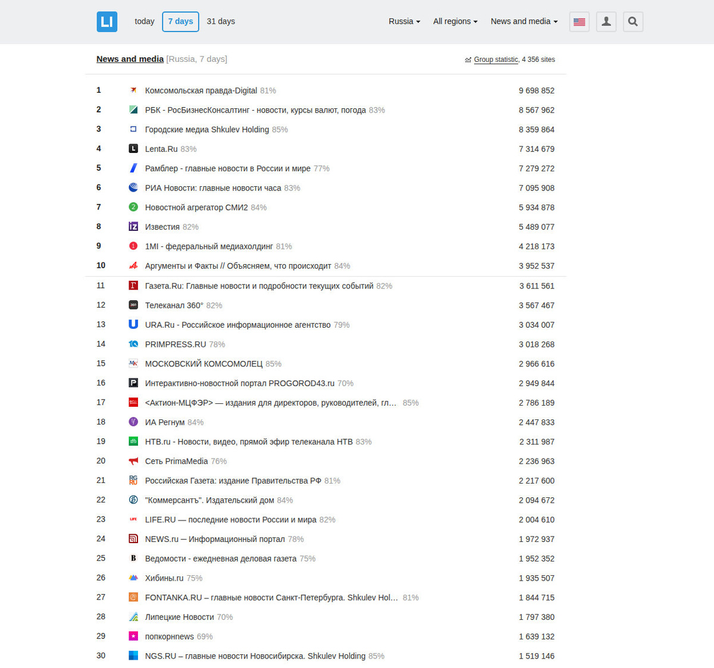Click the попкорнnews pink star favicon
The image size is (714, 668).
click(x=133, y=636)
